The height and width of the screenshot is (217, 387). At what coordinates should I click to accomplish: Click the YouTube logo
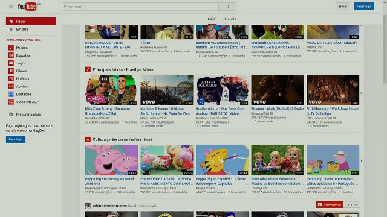[x=27, y=7]
